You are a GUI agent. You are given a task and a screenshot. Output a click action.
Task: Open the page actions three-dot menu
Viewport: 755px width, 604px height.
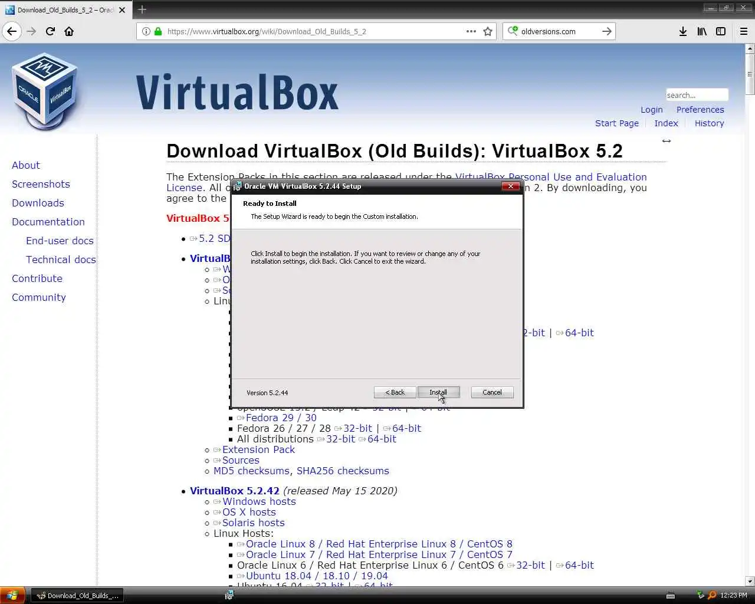tap(471, 31)
